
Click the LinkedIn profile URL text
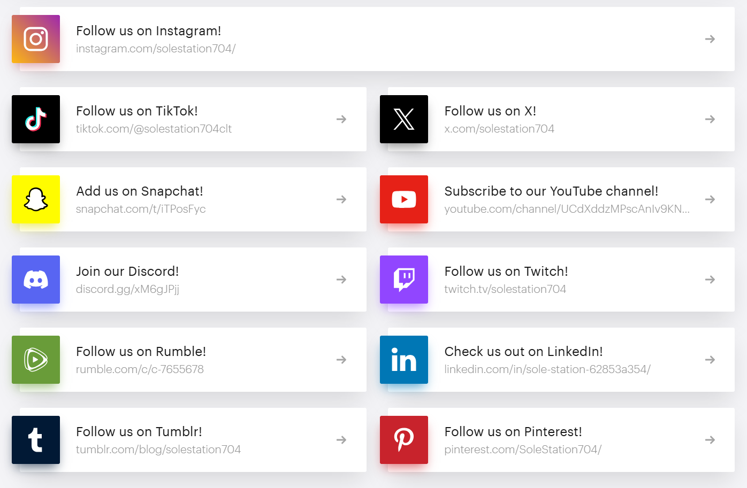tap(547, 369)
